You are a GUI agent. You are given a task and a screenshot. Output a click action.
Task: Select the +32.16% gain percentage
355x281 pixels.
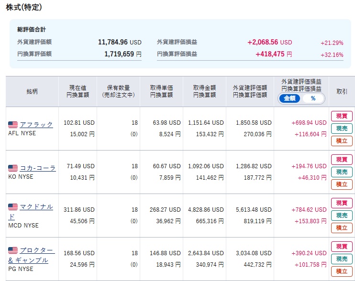(332, 55)
